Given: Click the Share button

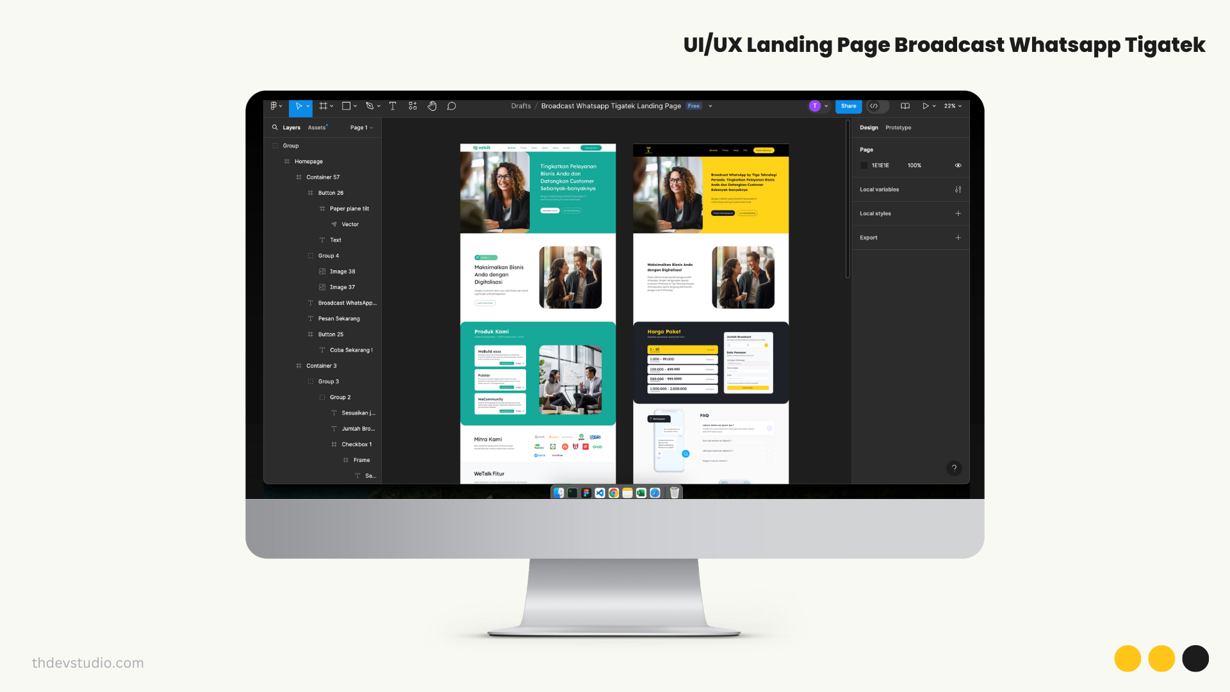Looking at the screenshot, I should point(848,105).
